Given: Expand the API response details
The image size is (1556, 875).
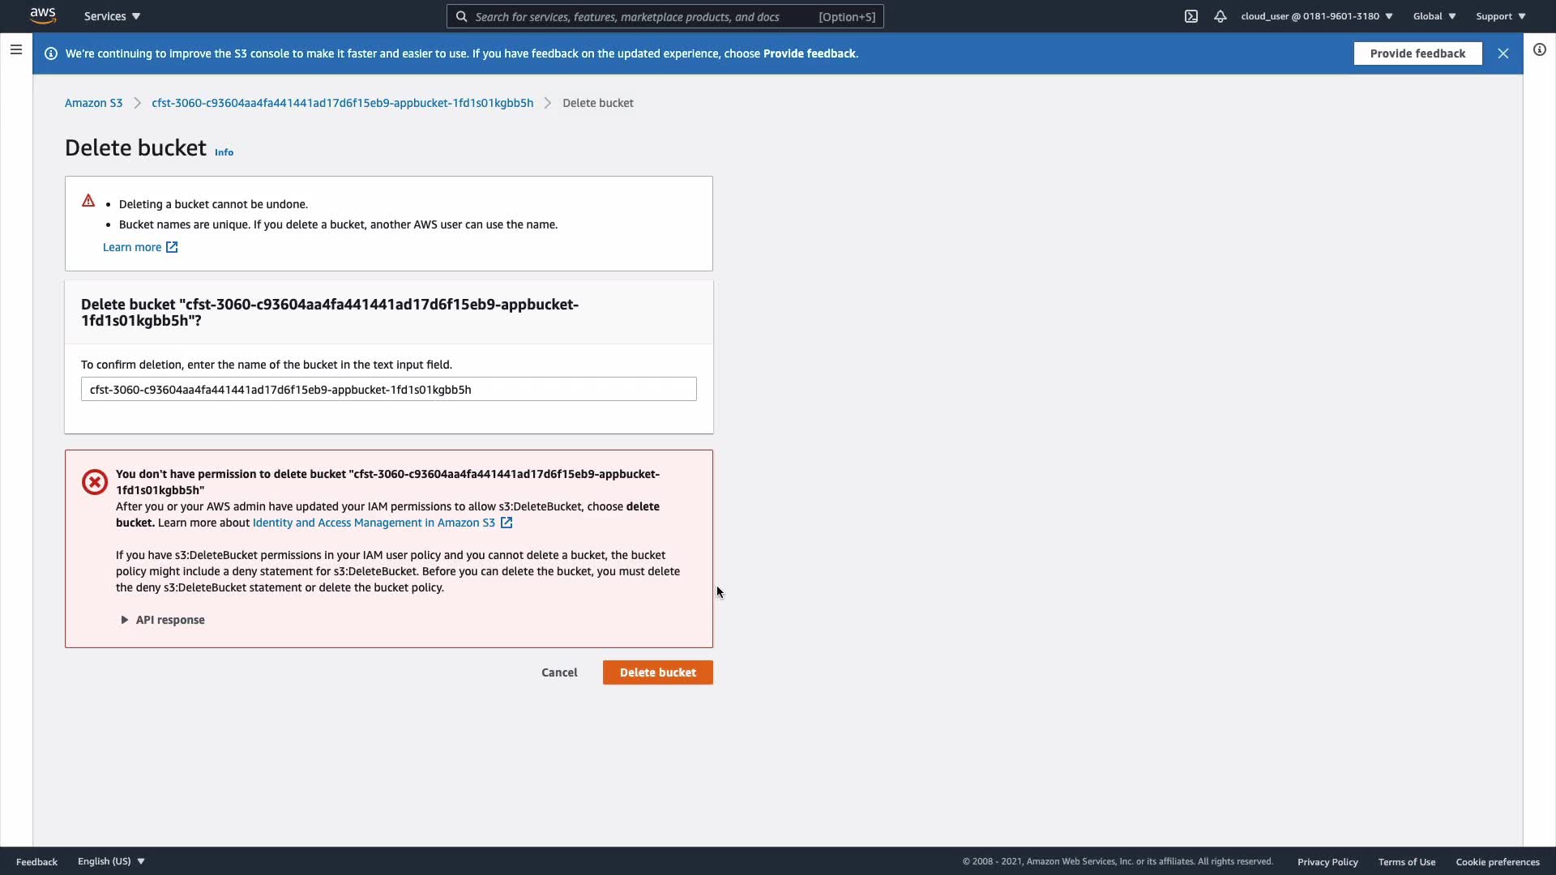Looking at the screenshot, I should click(162, 620).
